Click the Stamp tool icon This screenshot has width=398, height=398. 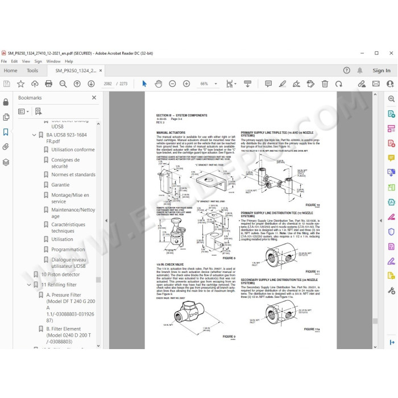310,84
